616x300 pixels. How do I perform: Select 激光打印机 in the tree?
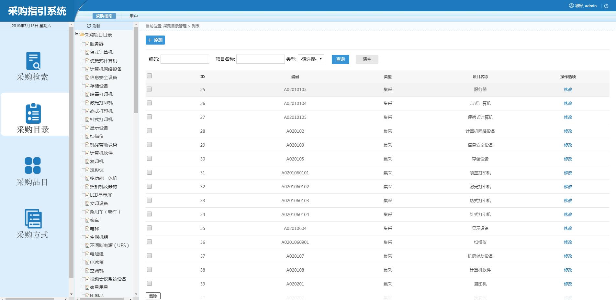[x=101, y=103]
